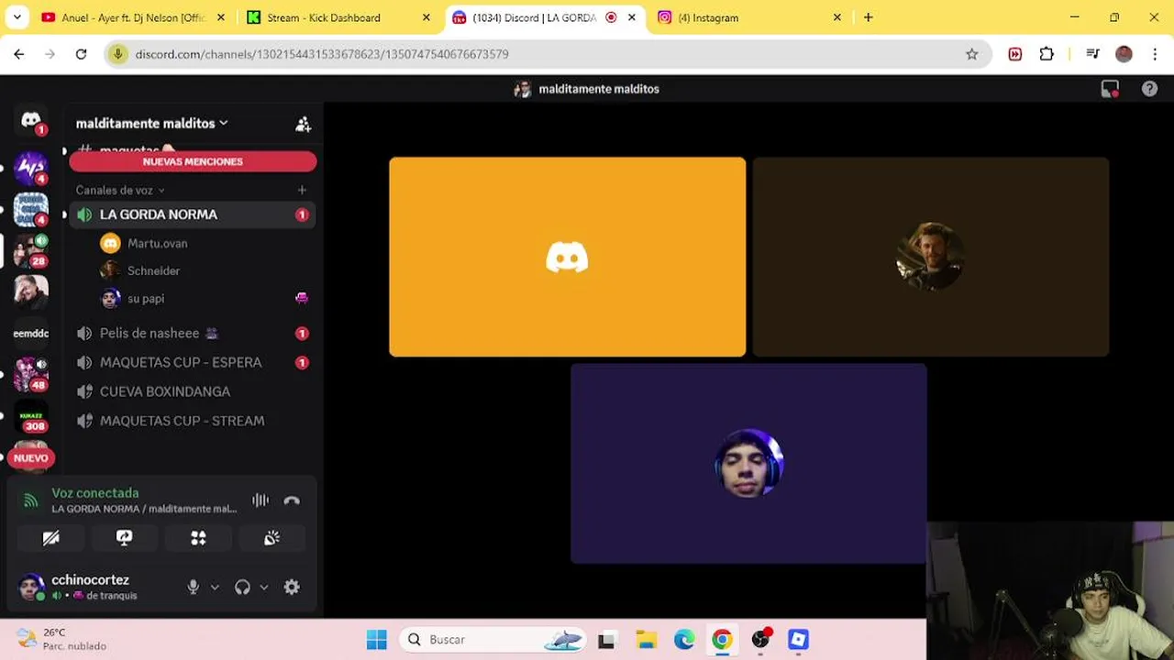
Task: Open the Chrome extensions puzzle icon
Action: (x=1047, y=54)
